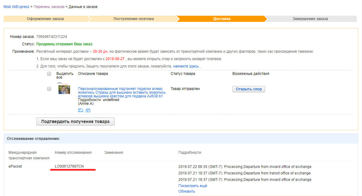Click the 'Возможные действия' column header

click(251, 73)
